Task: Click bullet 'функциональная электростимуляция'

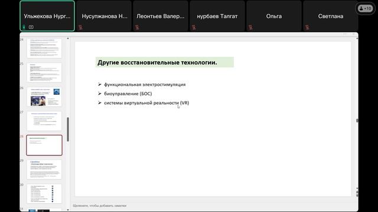Action: 145,85
